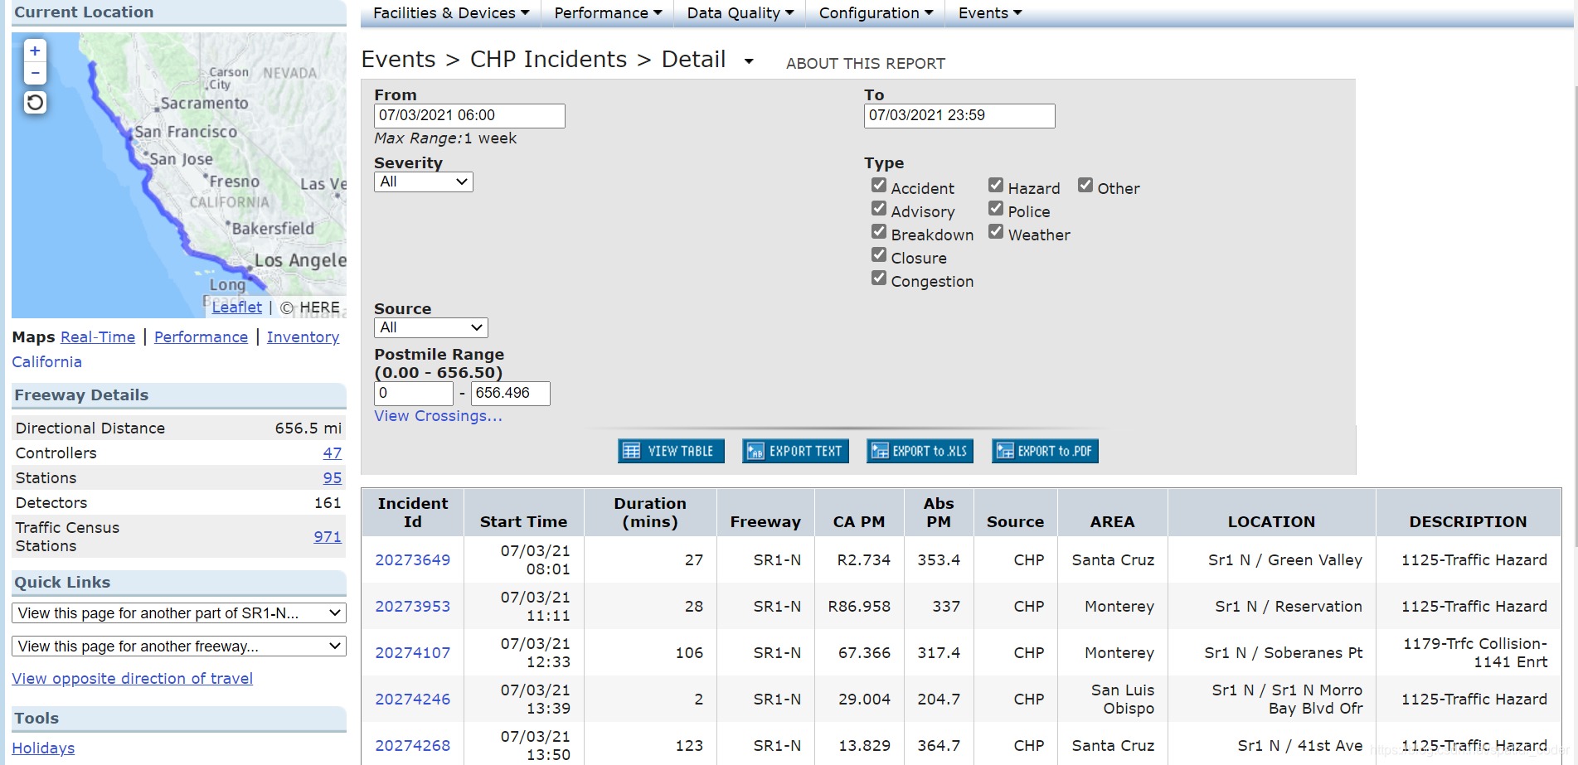
Task: Open incident 20273649
Action: tap(412, 560)
